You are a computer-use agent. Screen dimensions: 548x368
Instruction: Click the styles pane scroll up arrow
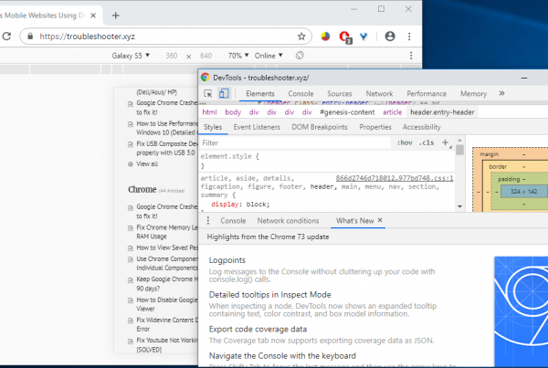[x=459, y=140]
